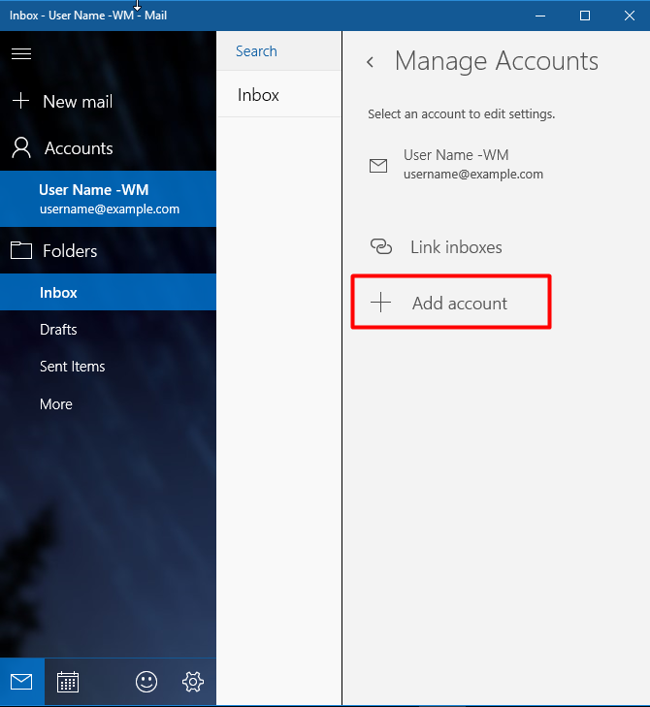
Task: Click the Link inboxes chain icon
Action: tap(382, 247)
